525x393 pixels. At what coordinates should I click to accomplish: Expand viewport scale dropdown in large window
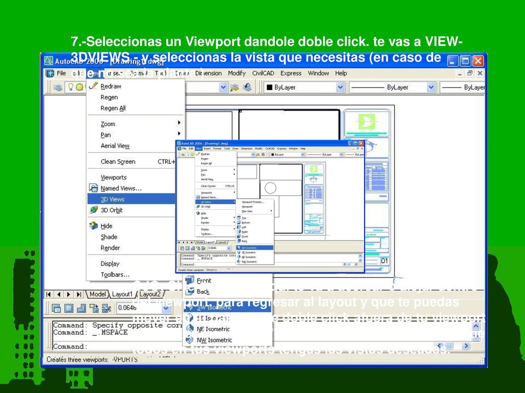pos(166,308)
